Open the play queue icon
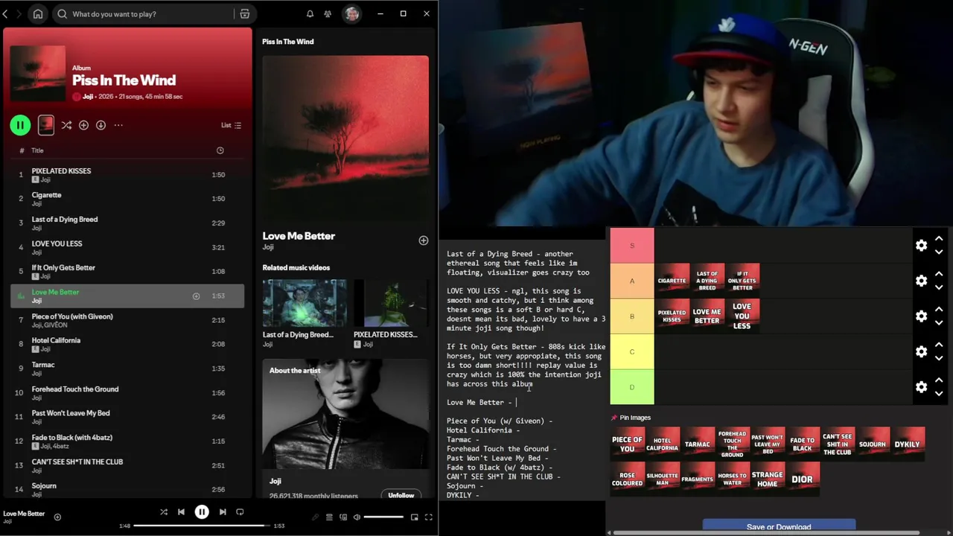 (329, 517)
